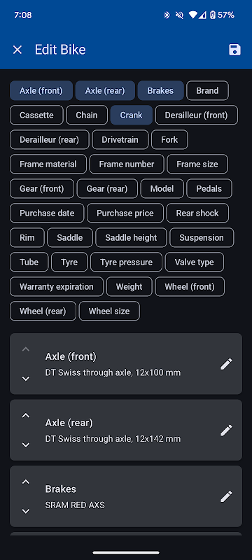252x560 pixels.
Task: Edit the Axle (rear) entry with the pencil icon
Action: (226, 430)
